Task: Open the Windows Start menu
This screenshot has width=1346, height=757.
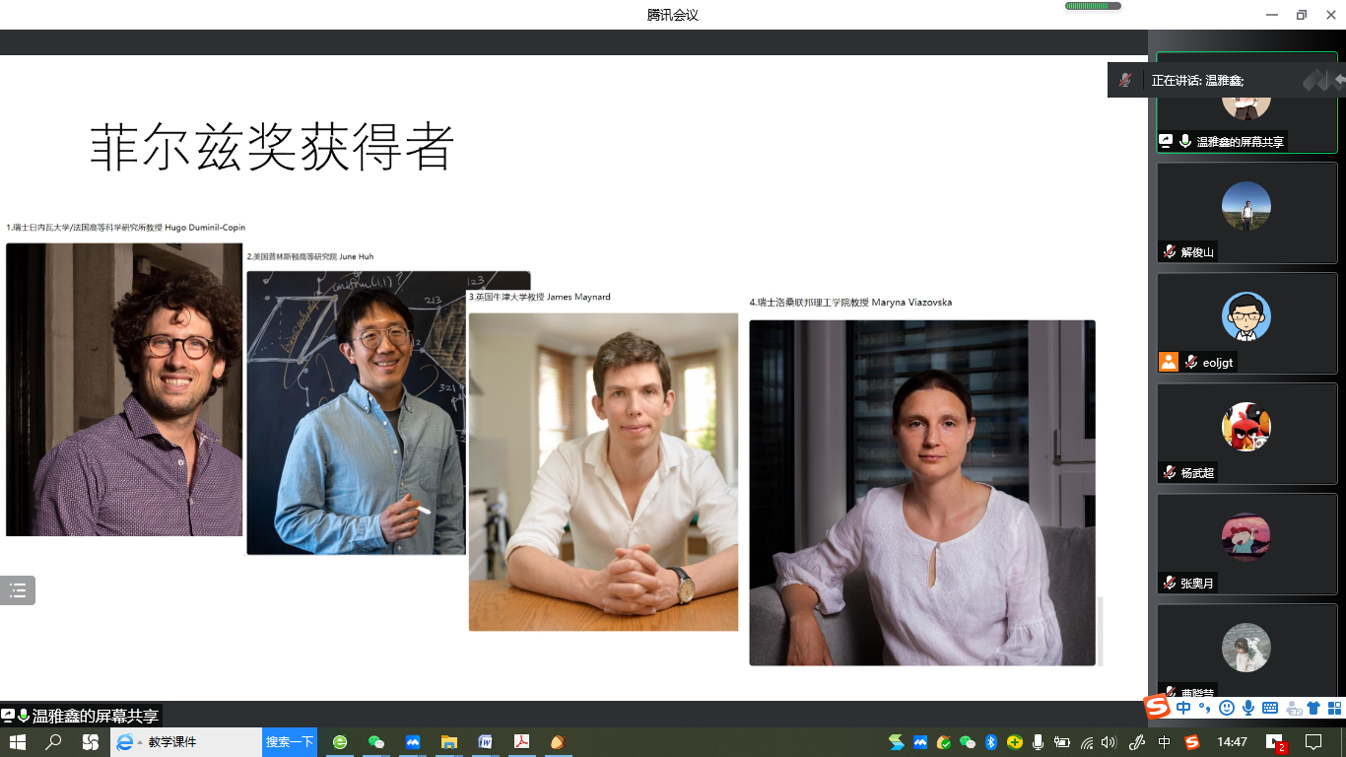Action: click(18, 742)
